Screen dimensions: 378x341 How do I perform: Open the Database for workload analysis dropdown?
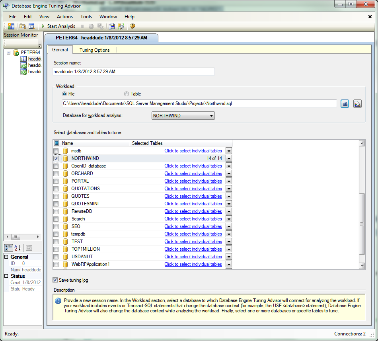[x=183, y=116]
